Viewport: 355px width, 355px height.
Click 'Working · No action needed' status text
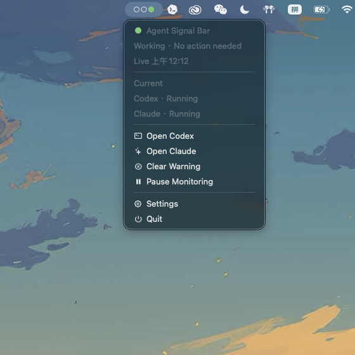[188, 46]
